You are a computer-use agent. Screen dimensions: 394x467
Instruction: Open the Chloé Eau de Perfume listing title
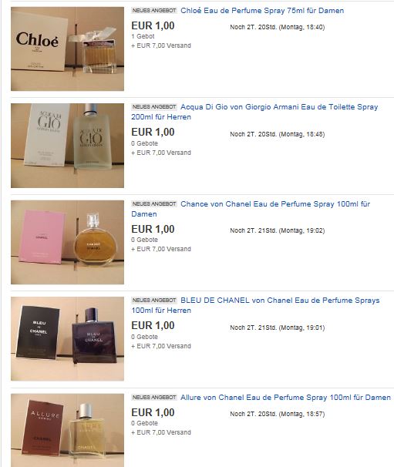pyautogui.click(x=262, y=11)
